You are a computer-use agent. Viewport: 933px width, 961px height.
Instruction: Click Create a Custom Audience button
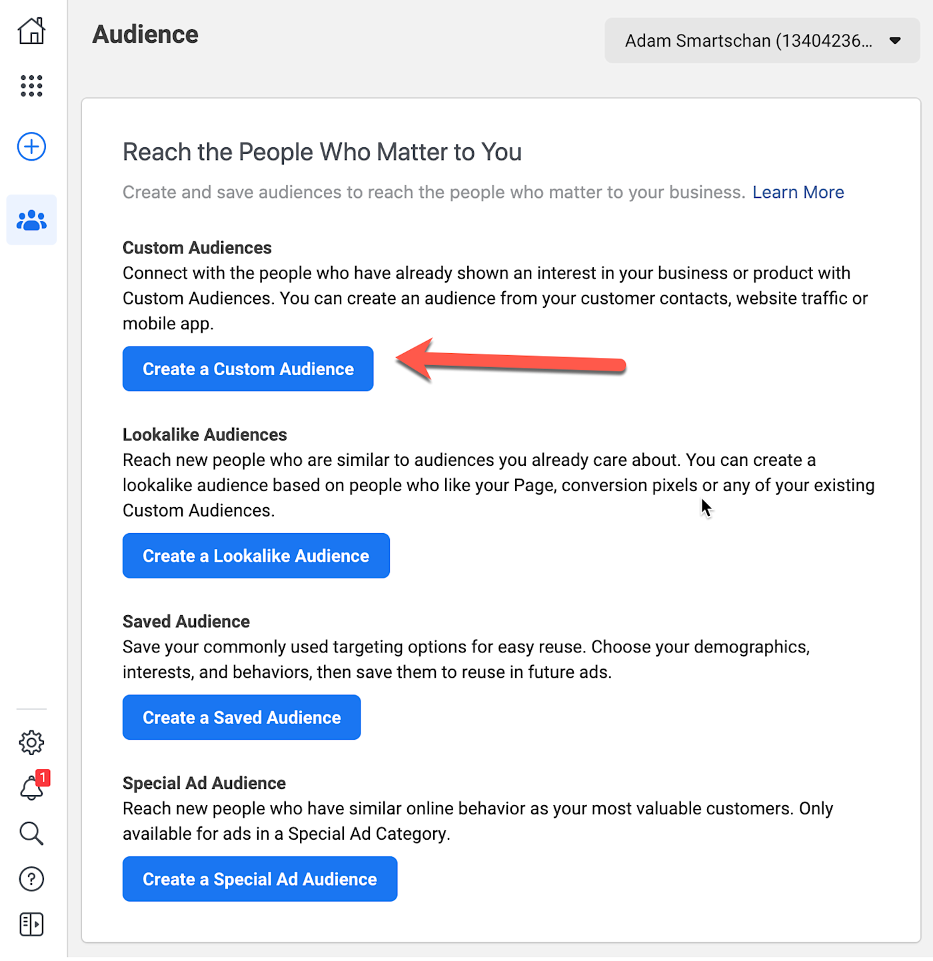coord(248,369)
